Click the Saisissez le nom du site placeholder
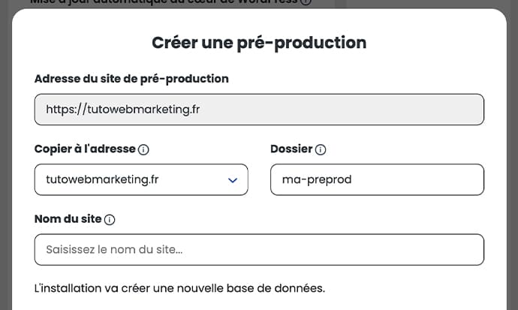Image resolution: width=518 pixels, height=310 pixels. 115,250
